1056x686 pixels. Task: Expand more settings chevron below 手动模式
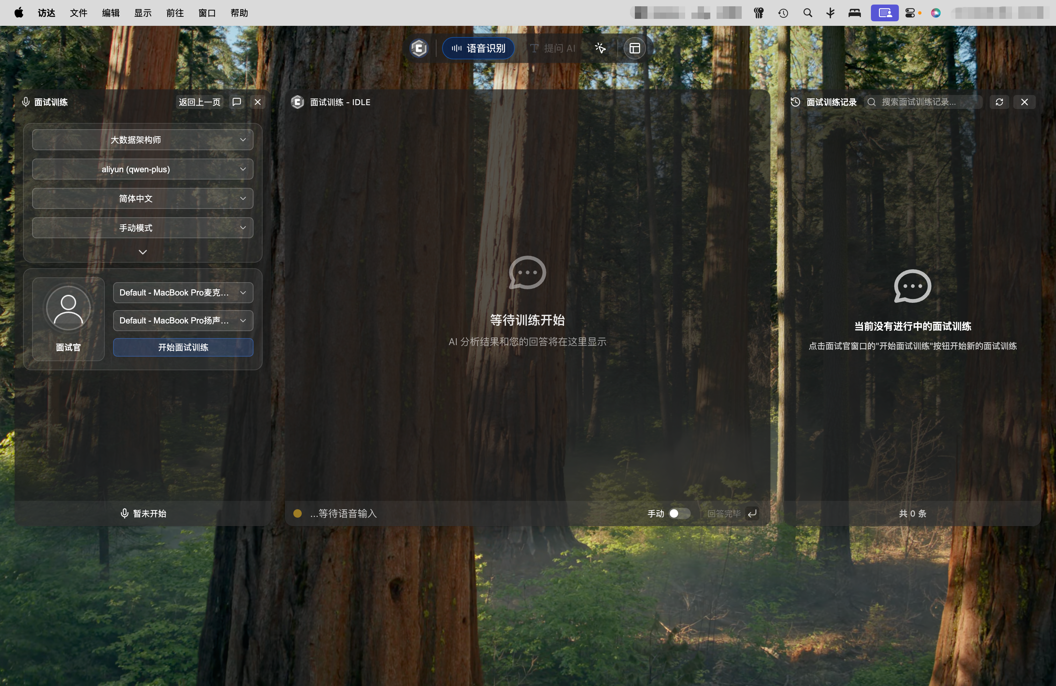(x=142, y=252)
